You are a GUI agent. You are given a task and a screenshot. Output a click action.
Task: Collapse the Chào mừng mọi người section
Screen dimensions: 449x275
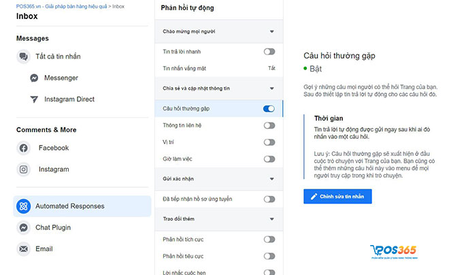[x=271, y=31]
